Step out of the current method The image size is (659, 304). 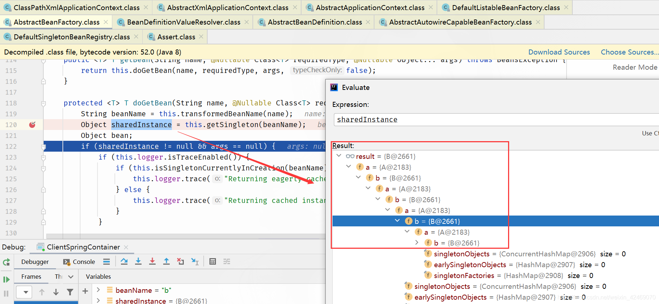coord(166,262)
